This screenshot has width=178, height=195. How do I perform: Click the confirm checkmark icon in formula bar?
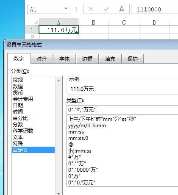pyautogui.click(x=106, y=9)
